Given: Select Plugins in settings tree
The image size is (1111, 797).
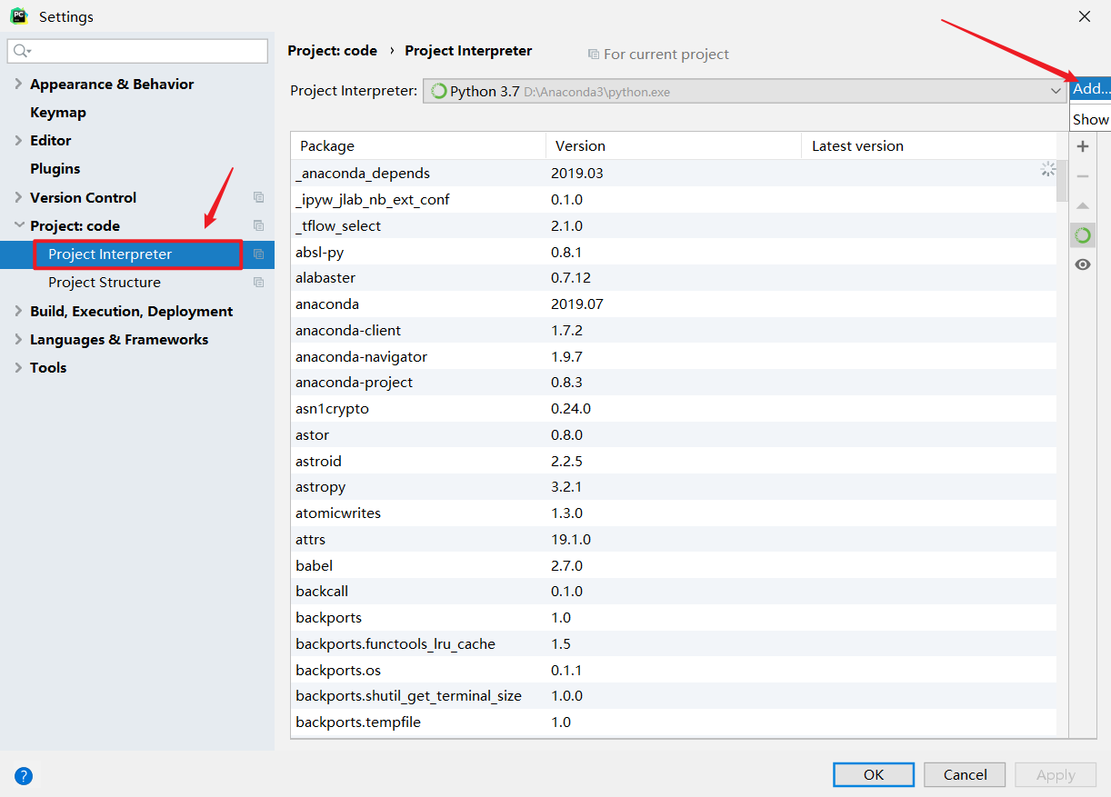Looking at the screenshot, I should click(x=55, y=169).
